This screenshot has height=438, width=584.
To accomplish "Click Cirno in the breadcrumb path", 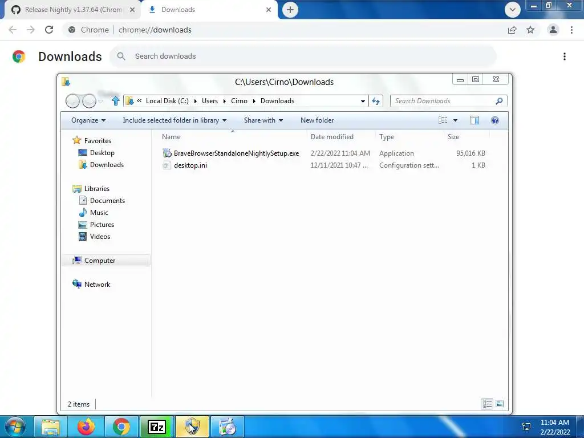I will (239, 101).
